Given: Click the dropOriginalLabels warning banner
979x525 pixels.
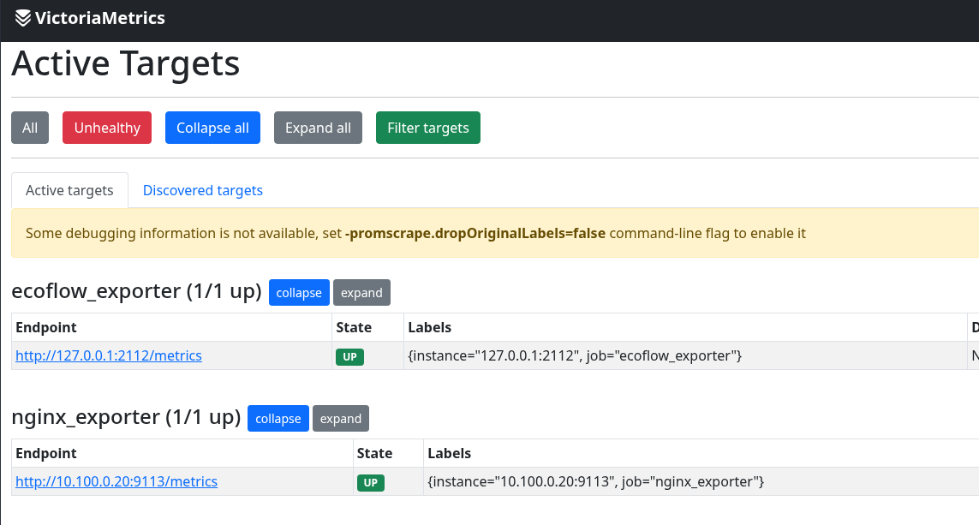Looking at the screenshot, I should point(415,233).
